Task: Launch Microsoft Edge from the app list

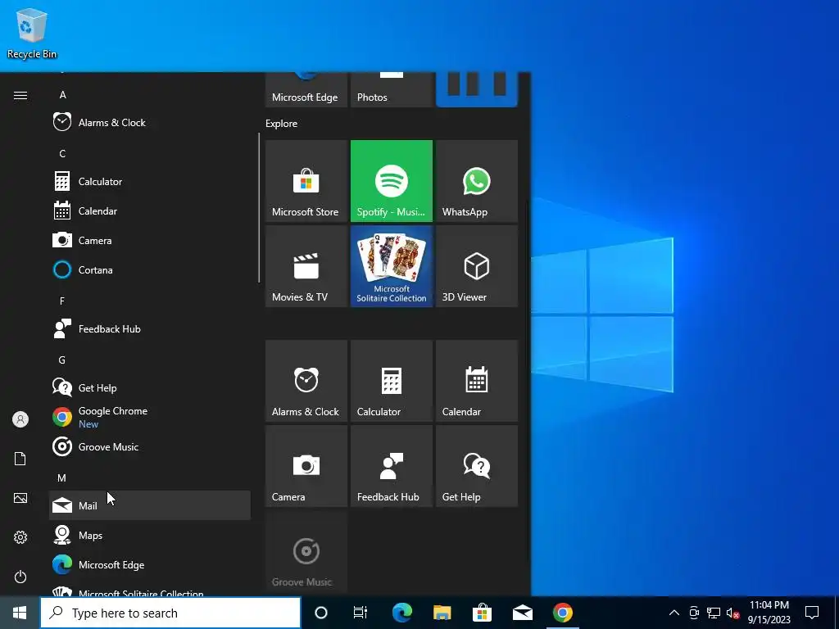Action: tap(150, 564)
